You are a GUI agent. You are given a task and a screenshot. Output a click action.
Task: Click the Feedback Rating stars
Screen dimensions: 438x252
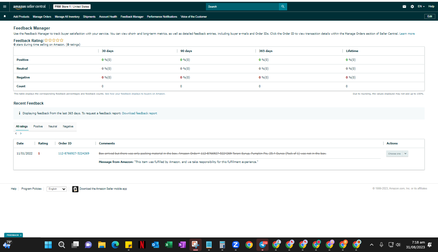54,40
